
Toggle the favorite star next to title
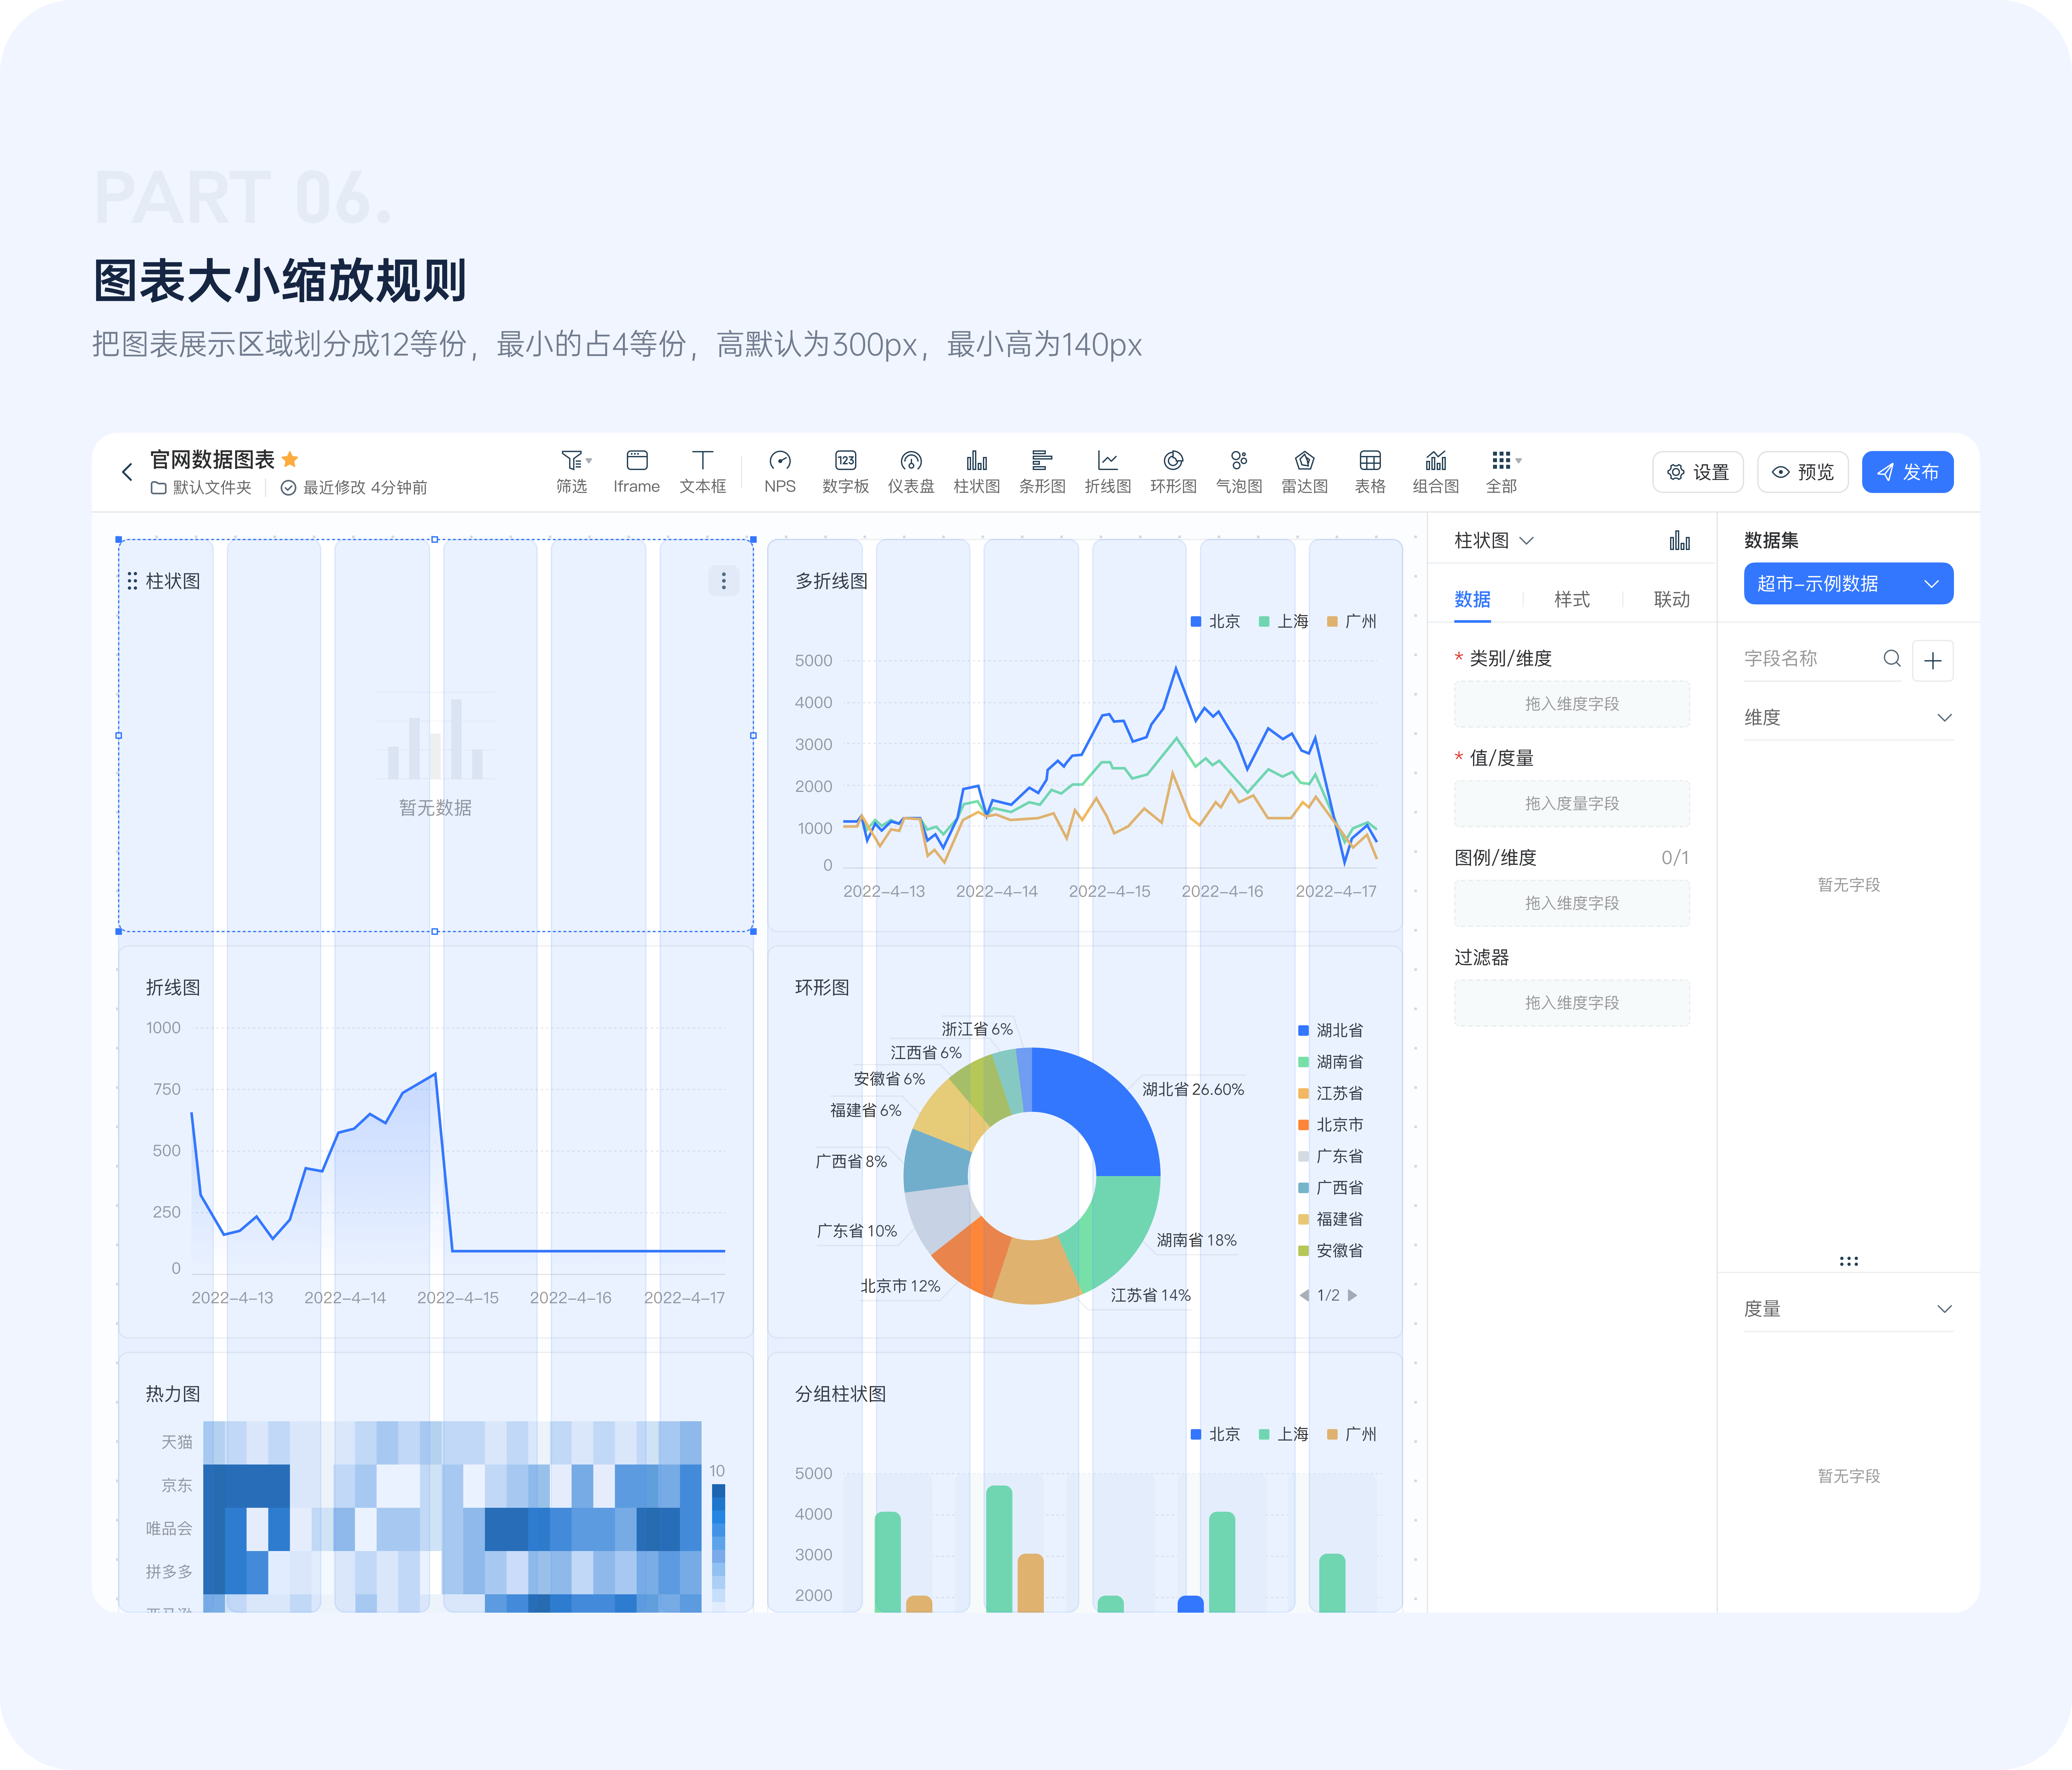[x=290, y=459]
